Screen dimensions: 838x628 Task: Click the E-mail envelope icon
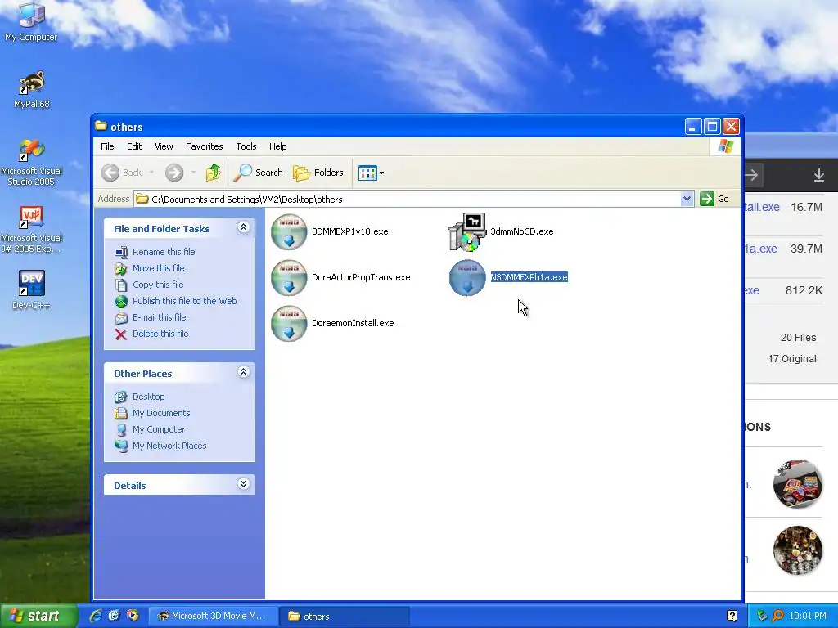coord(121,318)
